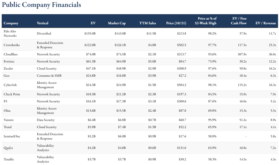Click Zscaler's Cloud Security vertical cell
The image size is (279, 165).
tap(47, 68)
